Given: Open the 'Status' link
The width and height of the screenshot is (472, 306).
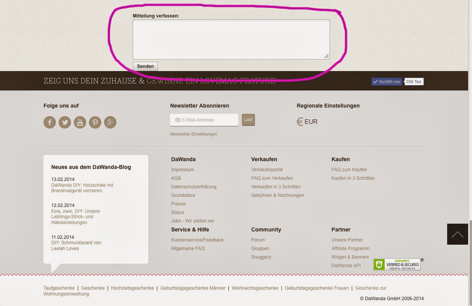Looking at the screenshot, I should 178,212.
